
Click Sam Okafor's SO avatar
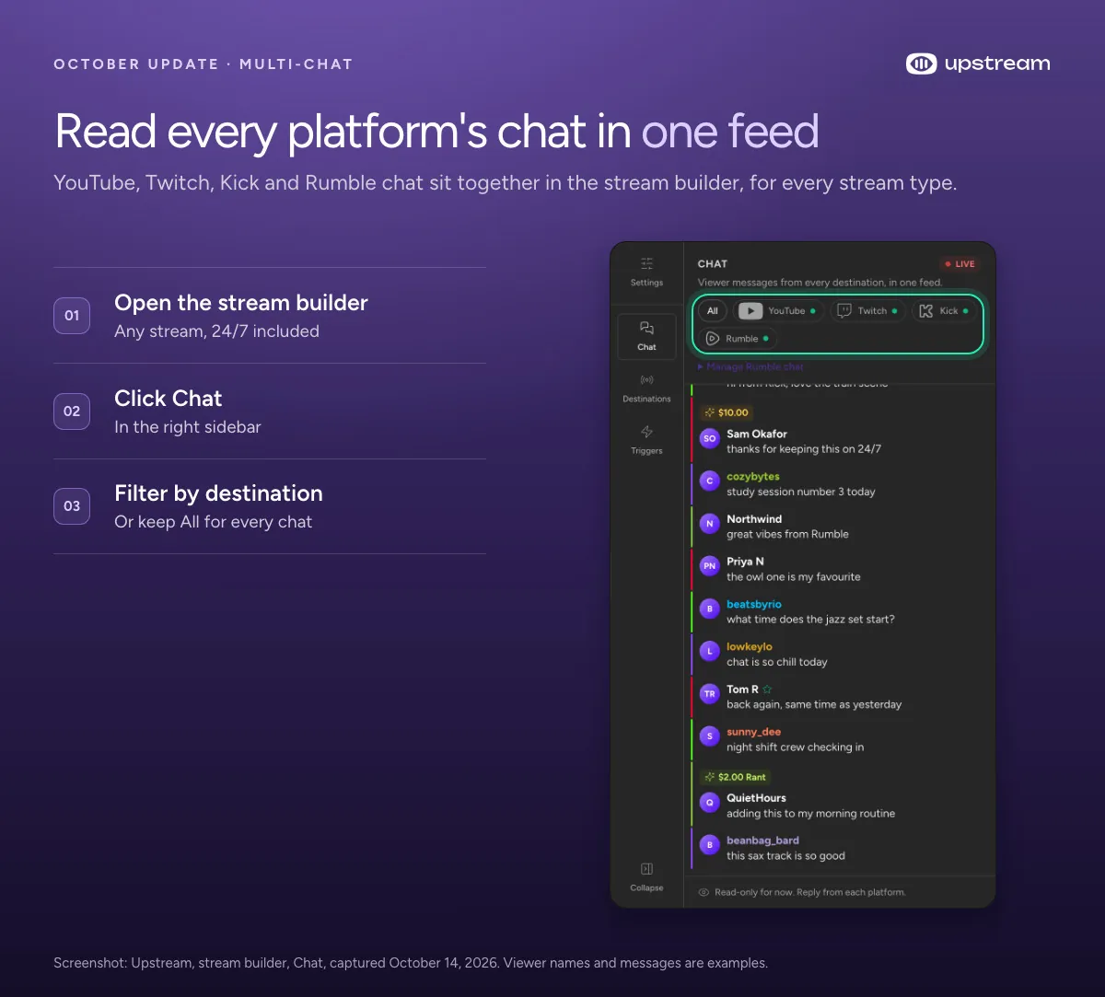pyautogui.click(x=709, y=439)
